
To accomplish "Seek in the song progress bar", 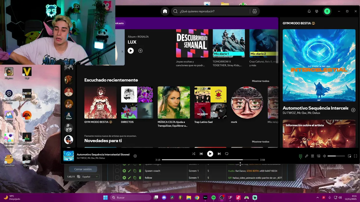I will tap(210, 160).
